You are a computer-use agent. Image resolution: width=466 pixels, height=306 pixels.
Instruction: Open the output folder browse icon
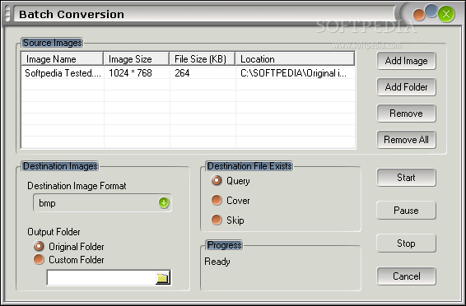pyautogui.click(x=162, y=277)
